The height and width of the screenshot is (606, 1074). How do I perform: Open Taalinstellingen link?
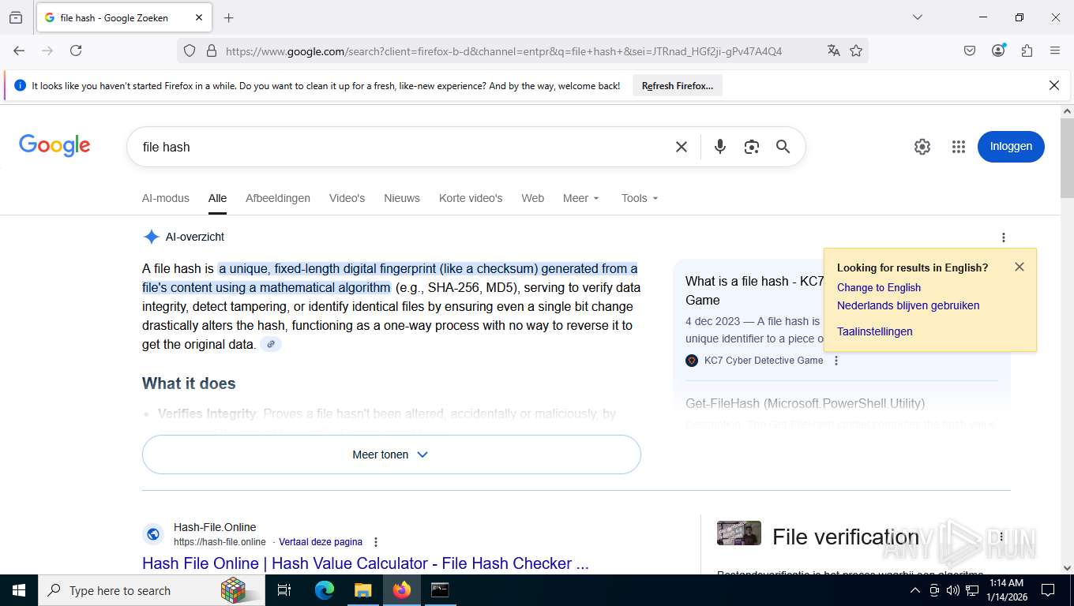875,331
